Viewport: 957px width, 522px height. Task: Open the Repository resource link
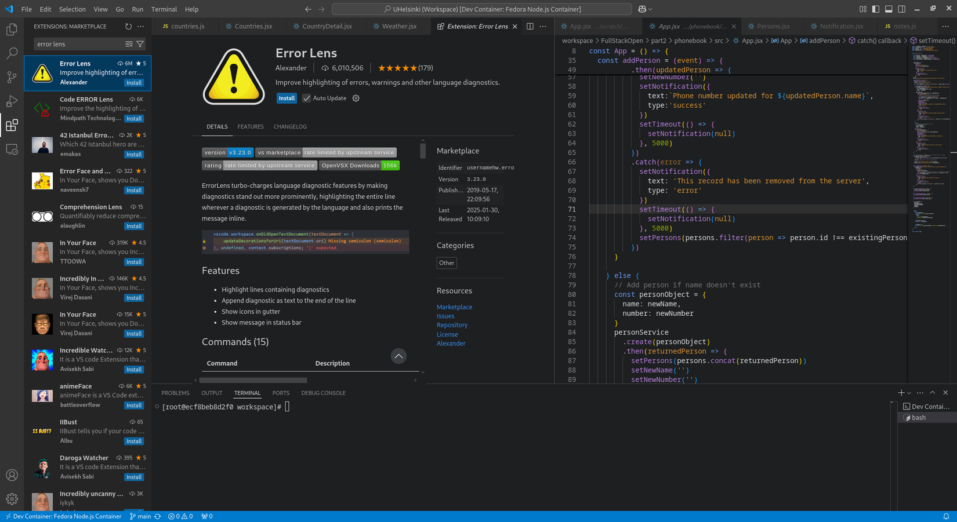pyautogui.click(x=452, y=325)
